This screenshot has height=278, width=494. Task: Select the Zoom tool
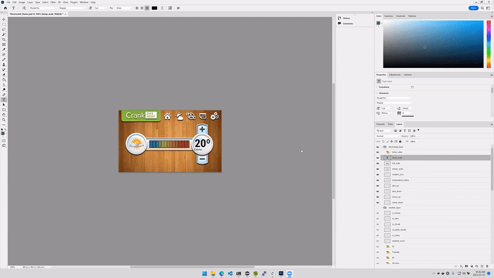(4, 120)
